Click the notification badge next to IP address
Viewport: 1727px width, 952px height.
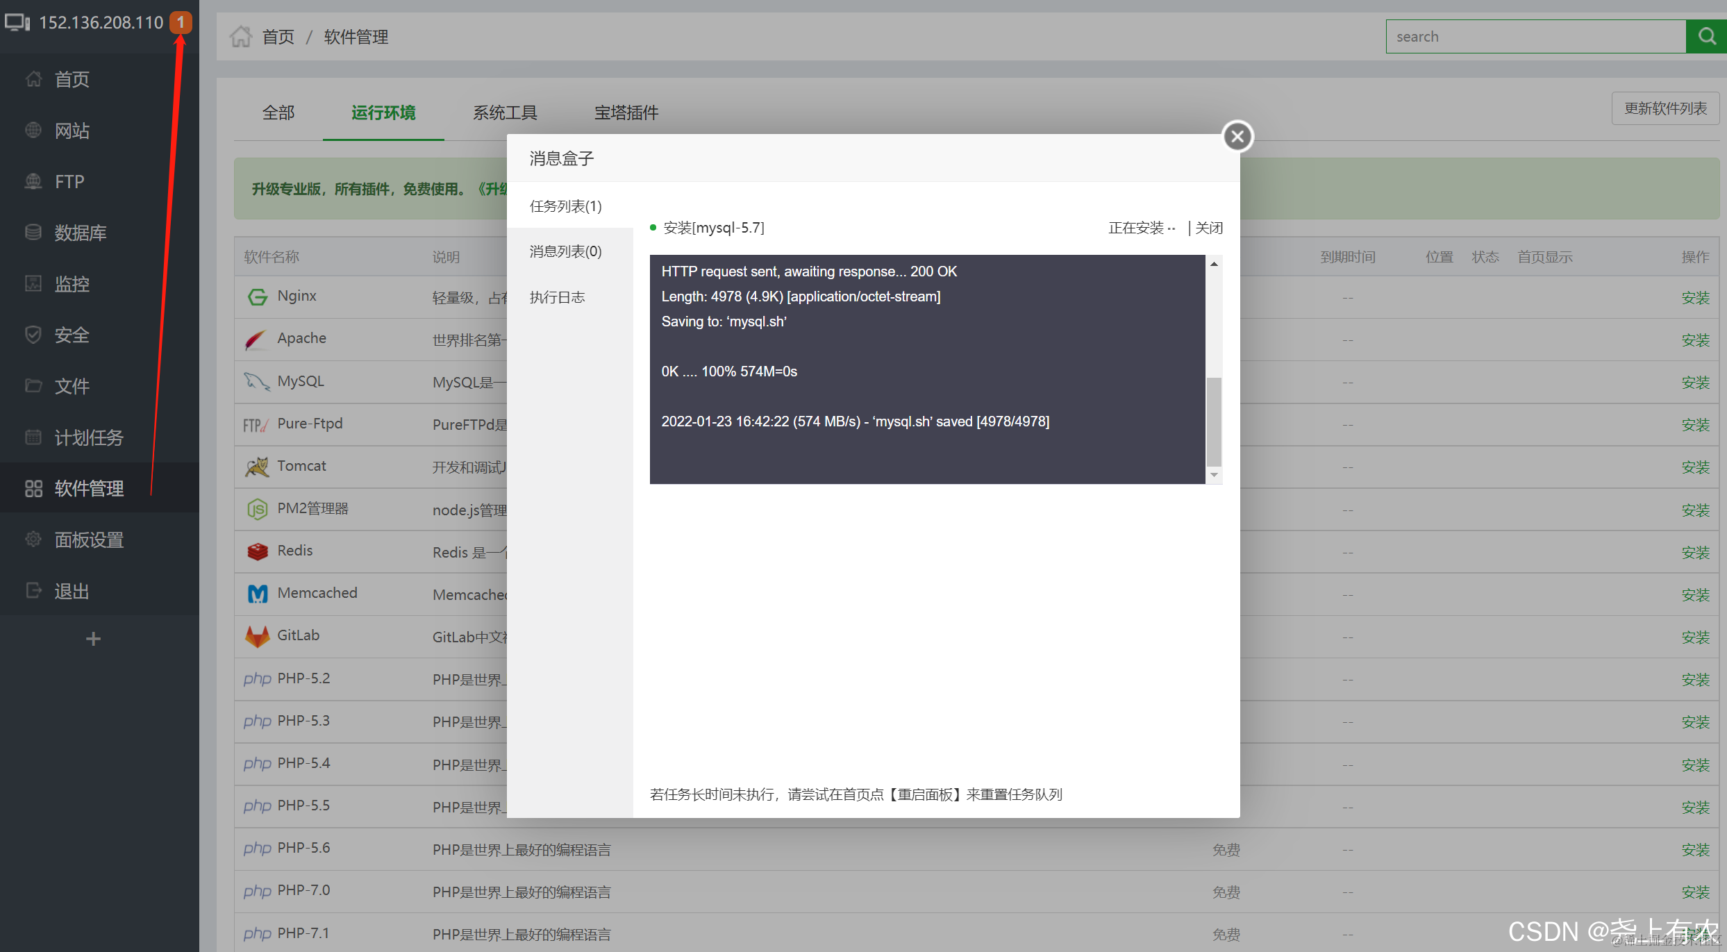(x=181, y=22)
